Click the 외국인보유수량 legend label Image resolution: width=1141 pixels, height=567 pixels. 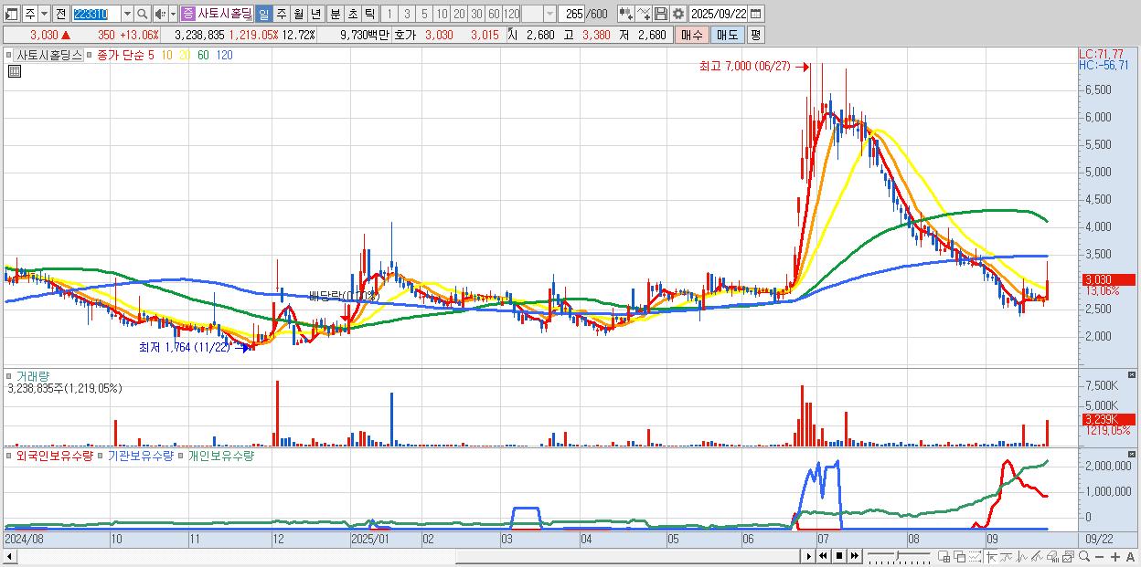[x=54, y=455]
